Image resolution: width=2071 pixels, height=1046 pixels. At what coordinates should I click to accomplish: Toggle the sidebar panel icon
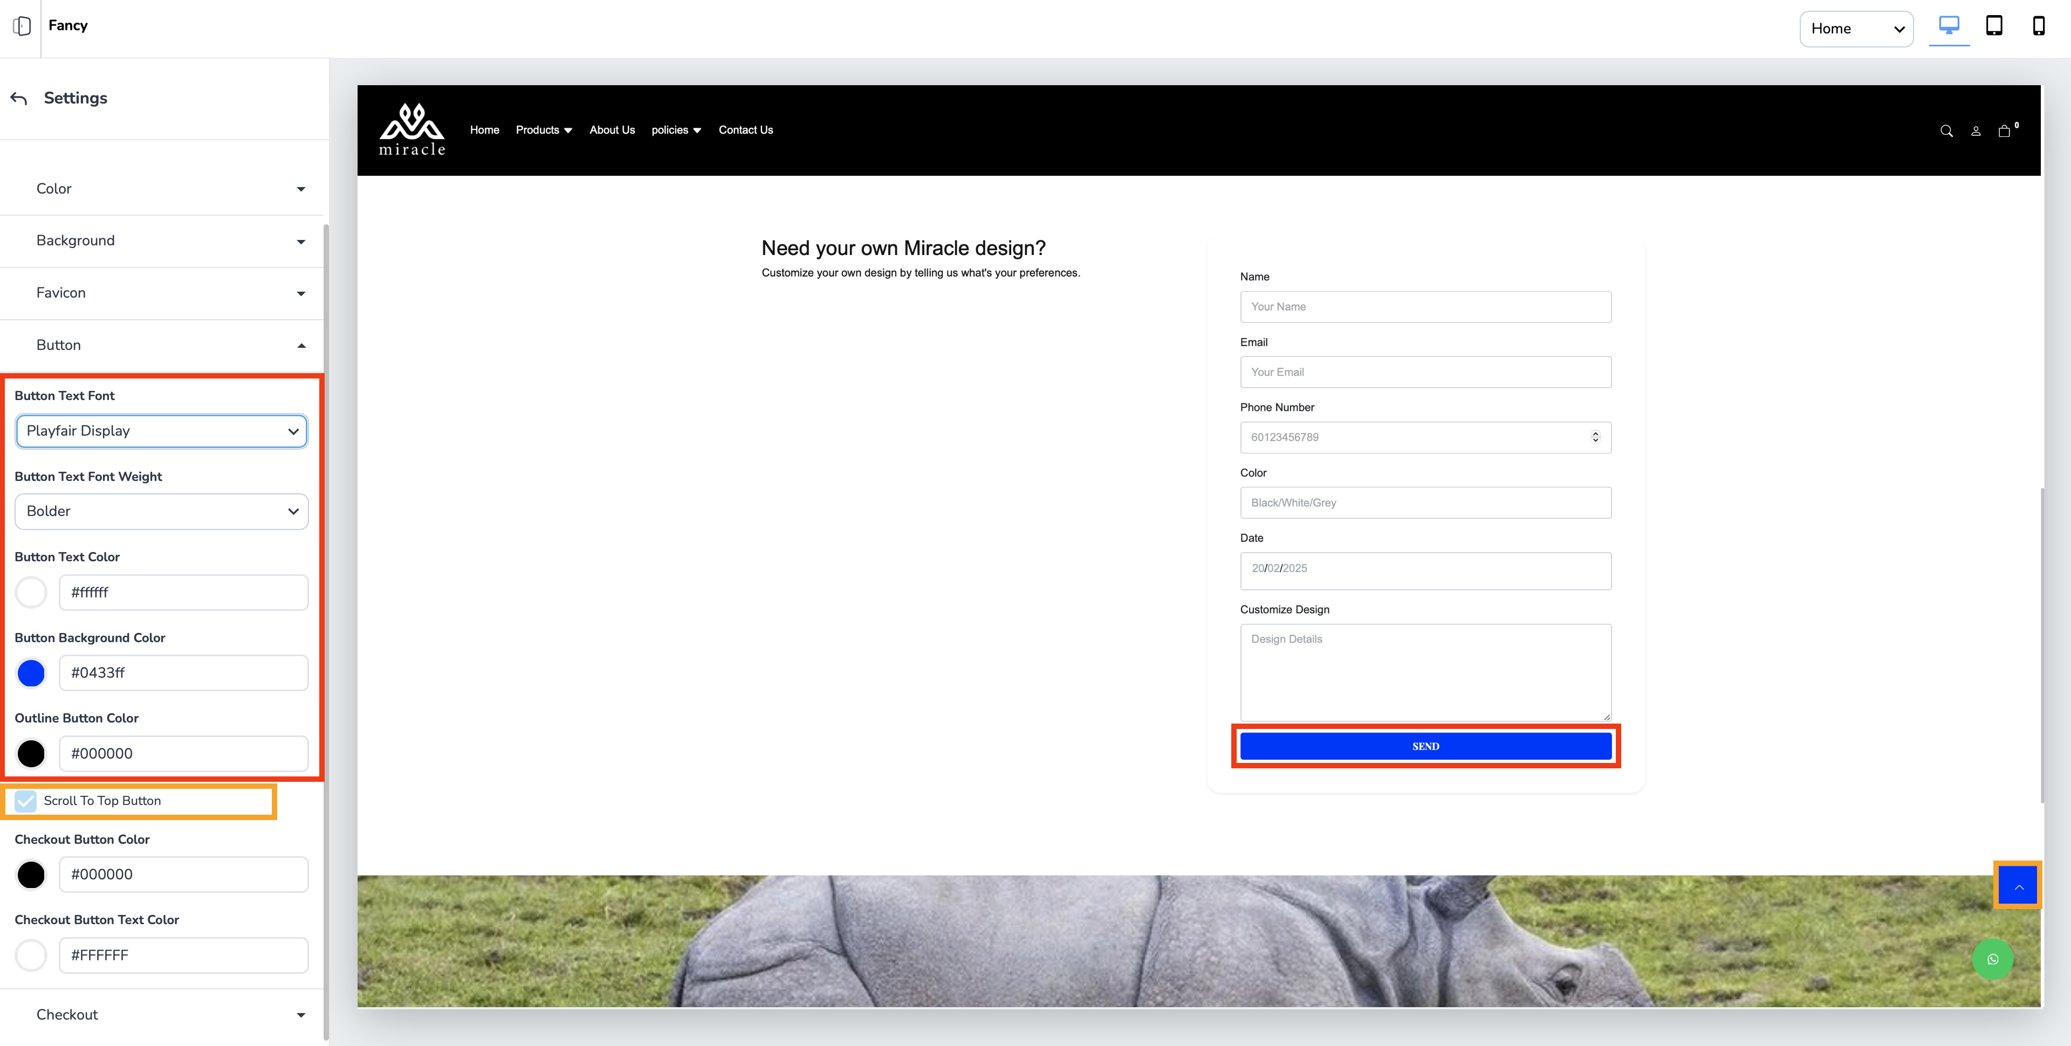tap(22, 26)
